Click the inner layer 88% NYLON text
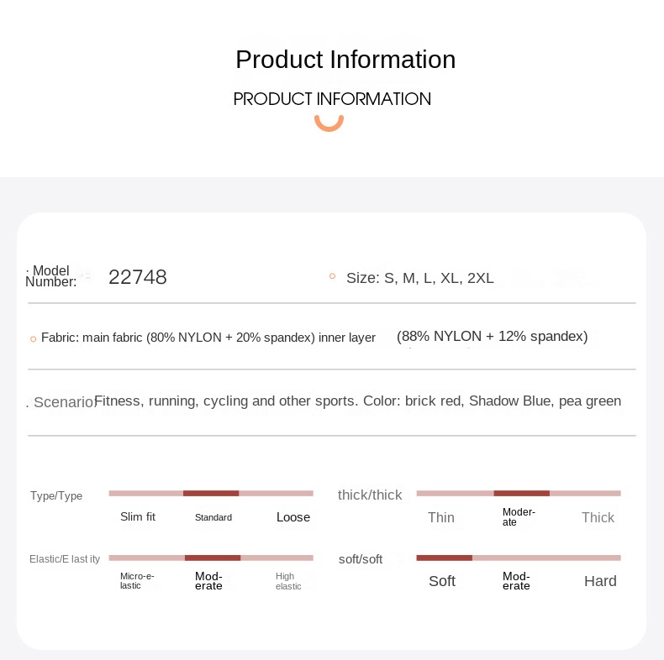Screen dimensions: 664x660 pos(492,337)
